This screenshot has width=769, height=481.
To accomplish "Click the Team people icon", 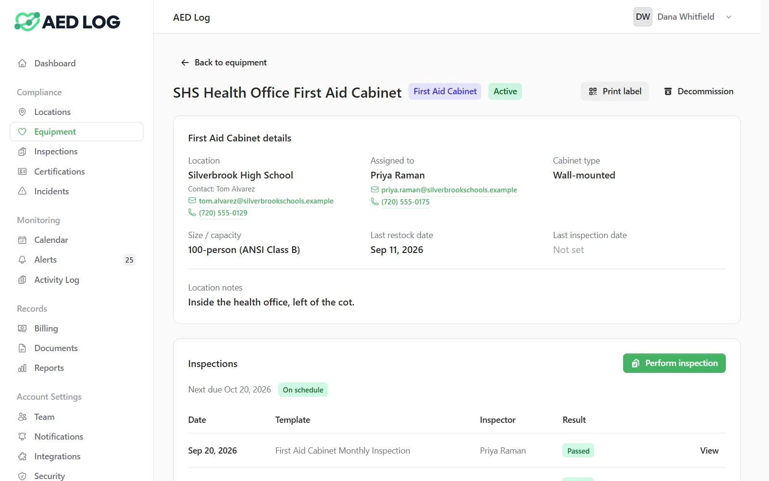I will tap(22, 417).
